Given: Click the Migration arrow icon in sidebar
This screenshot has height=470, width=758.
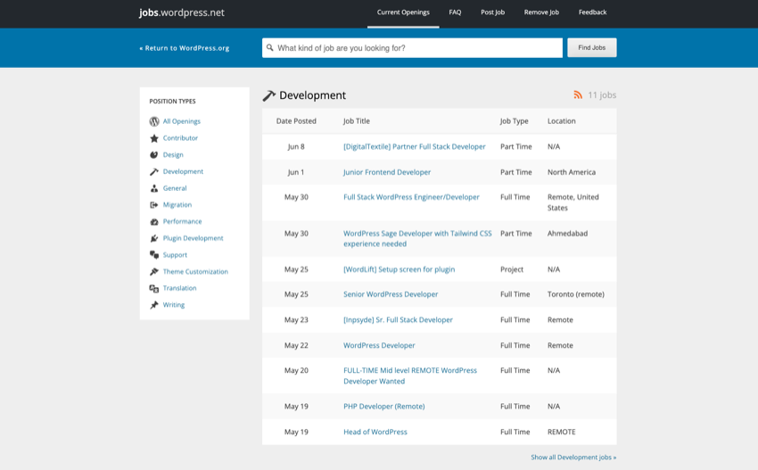Looking at the screenshot, I should [x=154, y=205].
